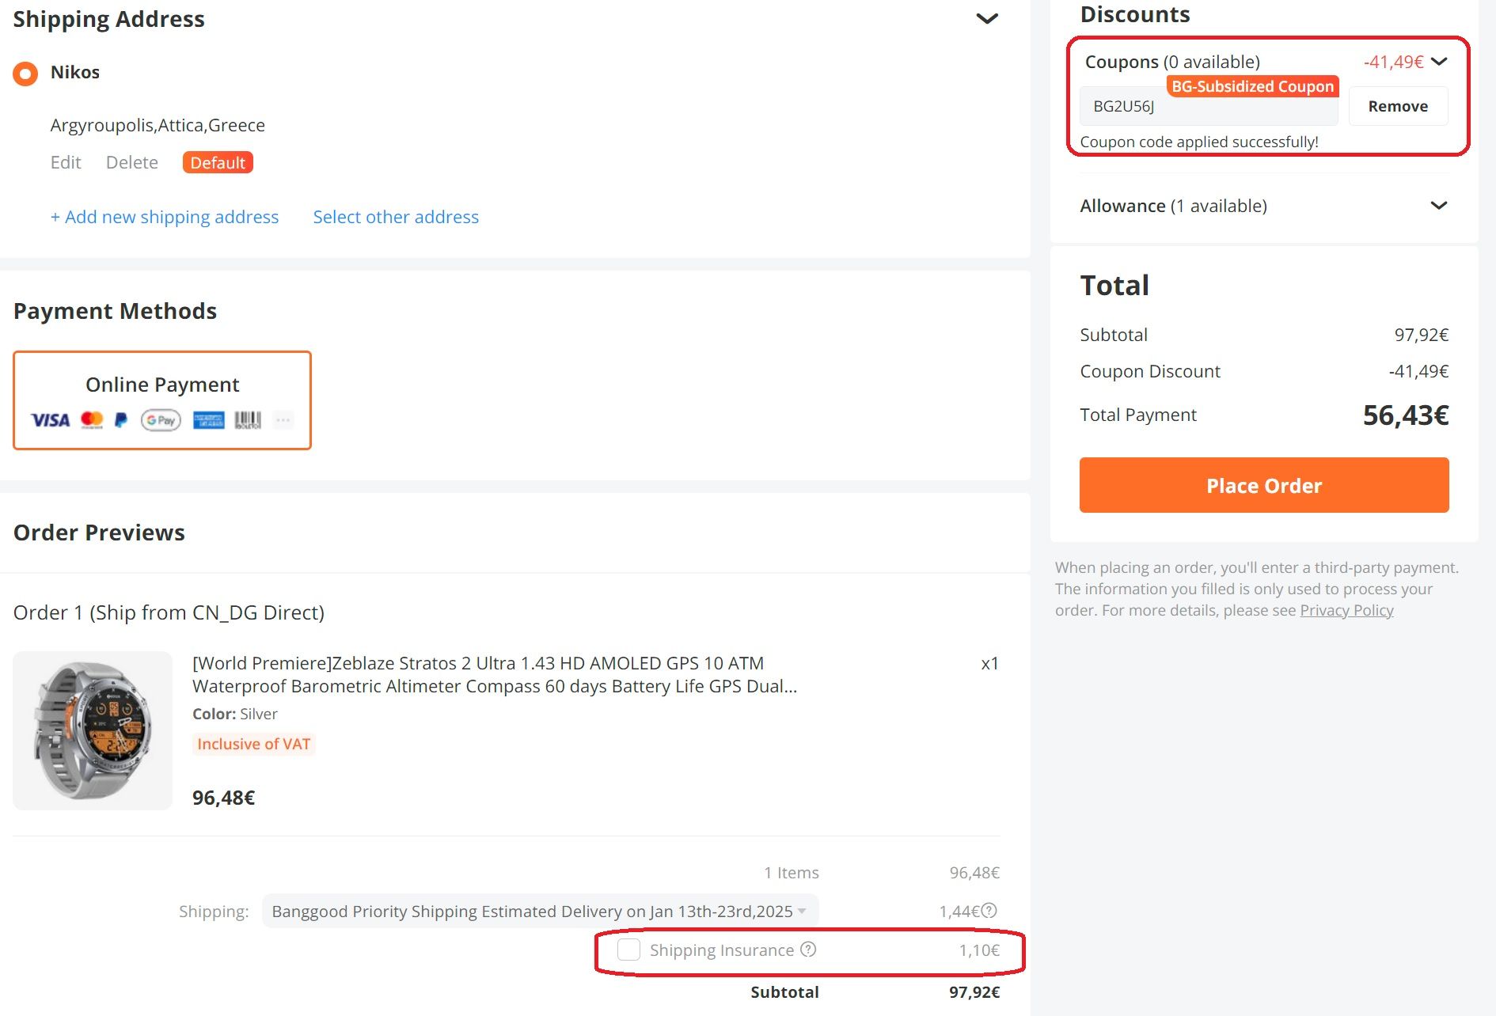The image size is (1496, 1016).
Task: Open the Banggood Priority Shipping dropdown
Action: click(x=540, y=911)
